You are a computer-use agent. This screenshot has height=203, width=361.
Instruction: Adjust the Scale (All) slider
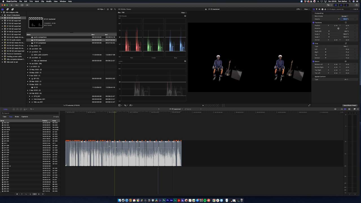pyautogui.click(x=329, y=31)
